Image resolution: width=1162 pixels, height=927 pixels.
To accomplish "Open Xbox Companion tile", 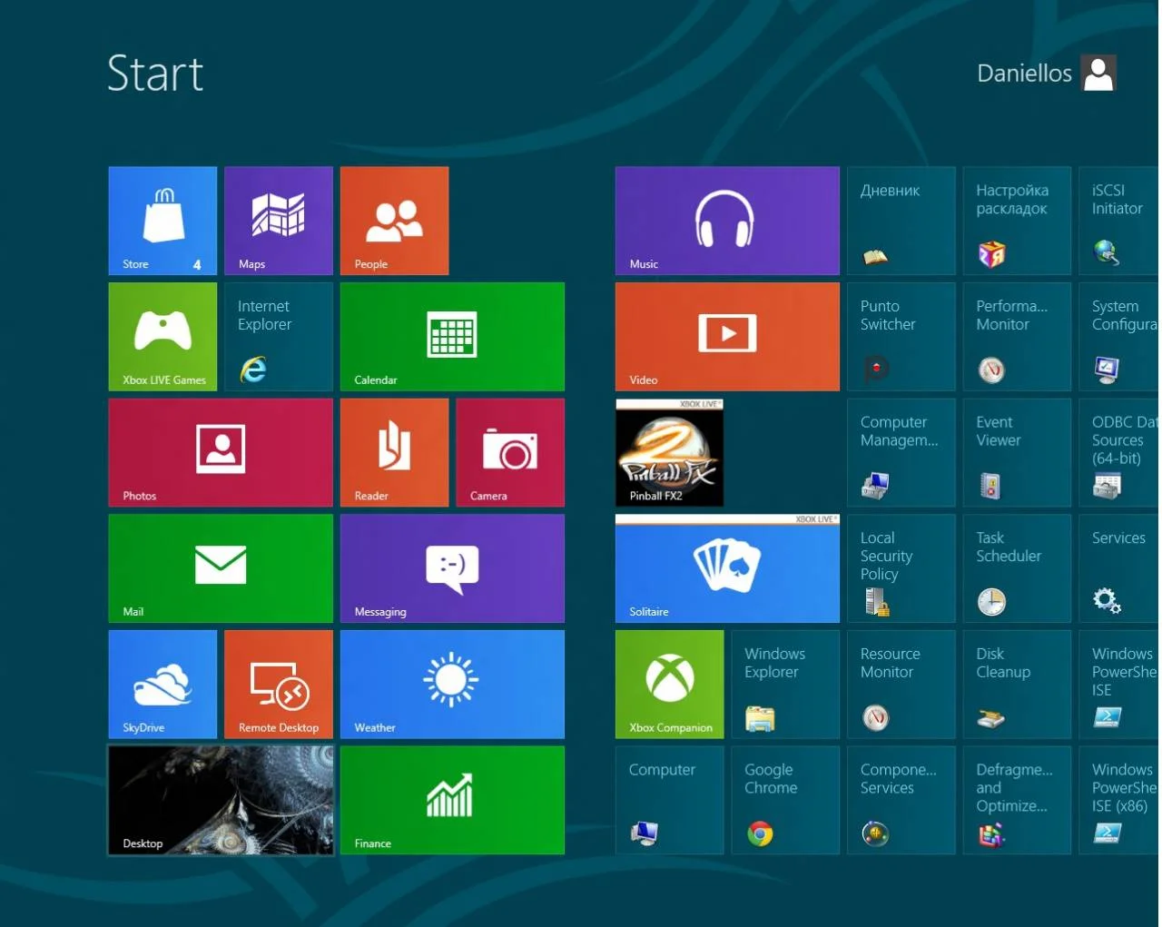I will click(x=669, y=685).
